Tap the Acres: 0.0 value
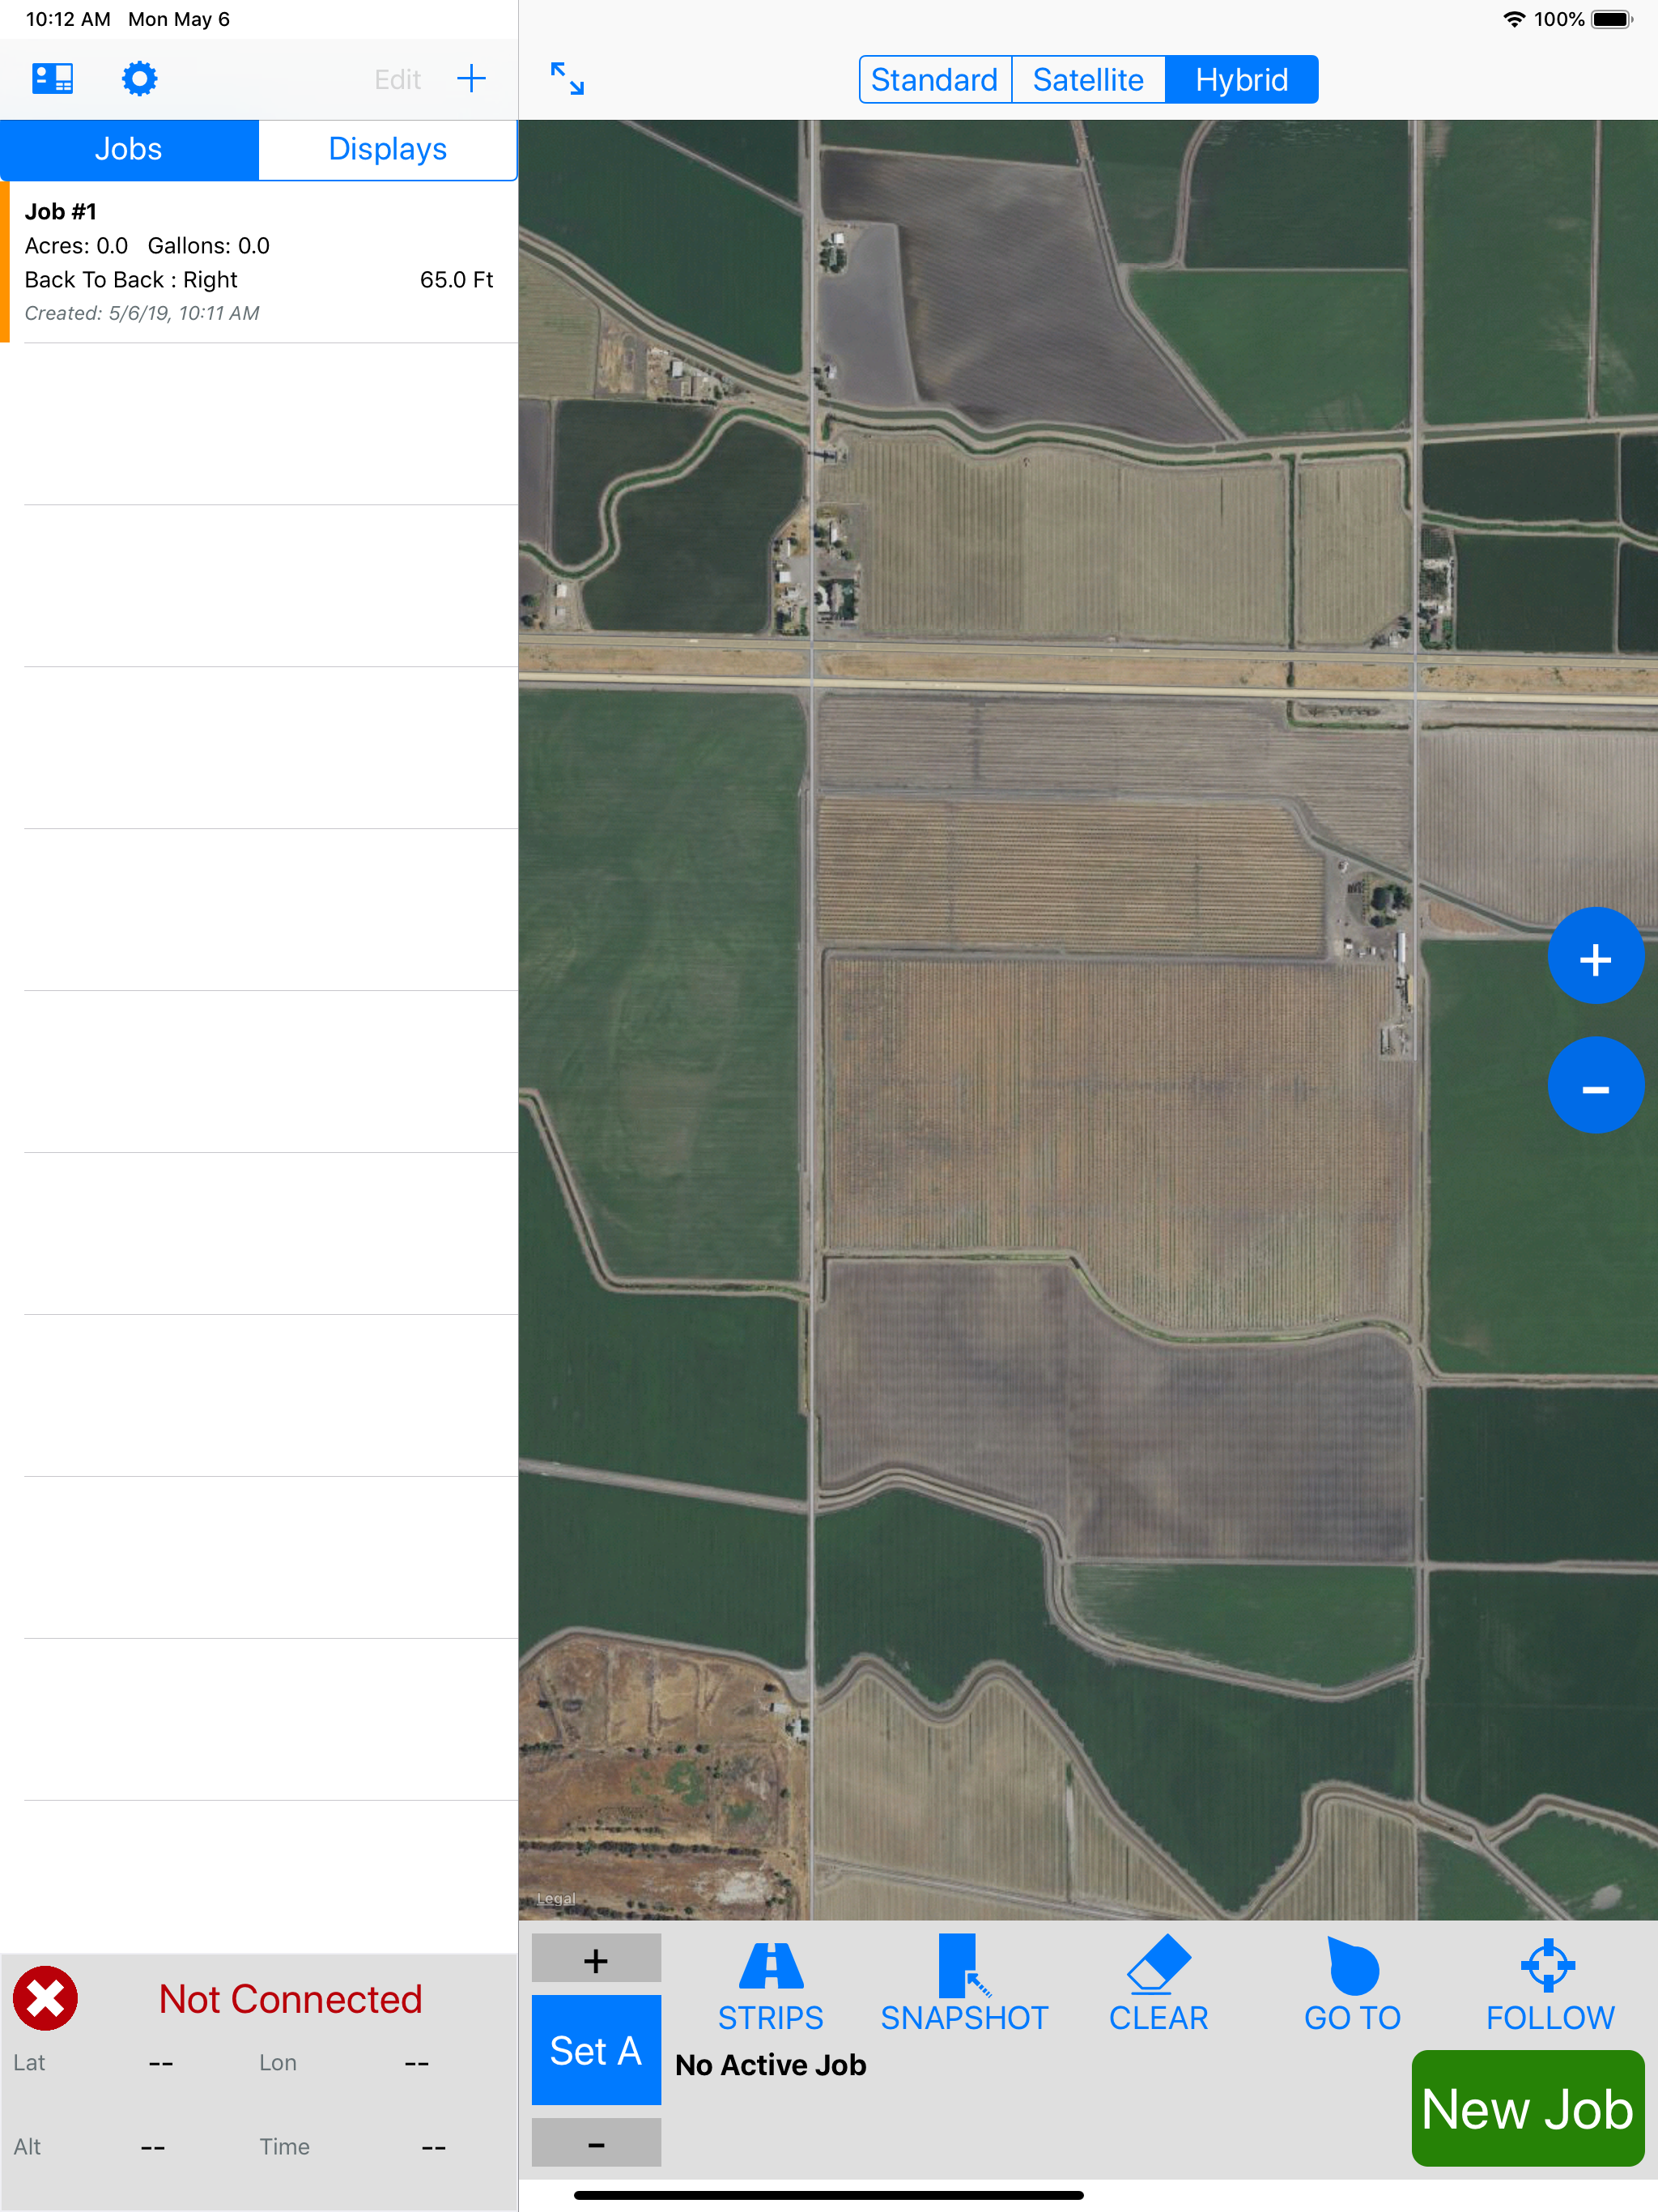The image size is (1658, 2212). (x=76, y=246)
